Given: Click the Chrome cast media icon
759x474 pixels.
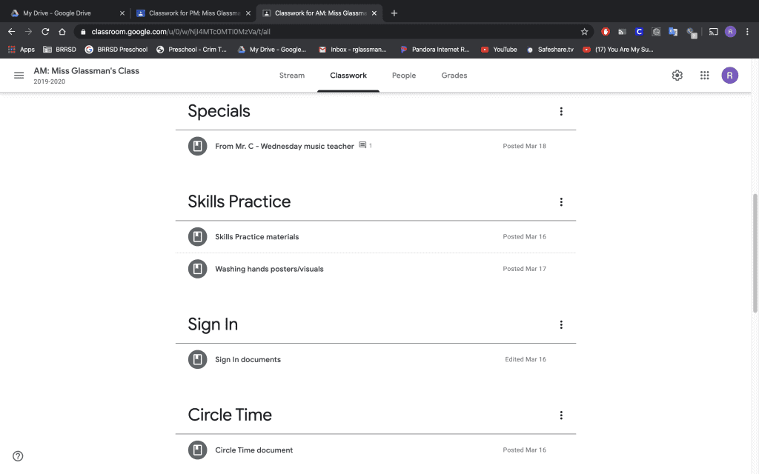Looking at the screenshot, I should pyautogui.click(x=713, y=32).
